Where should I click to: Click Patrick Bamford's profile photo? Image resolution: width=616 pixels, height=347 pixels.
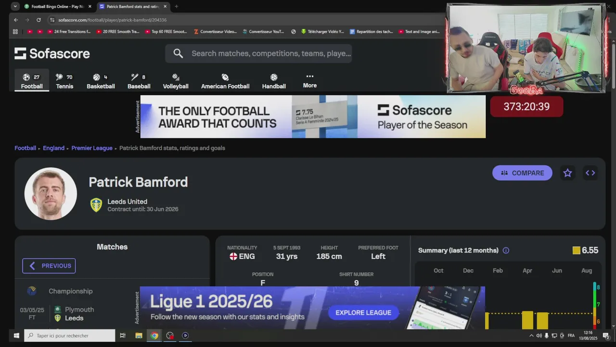51,194
